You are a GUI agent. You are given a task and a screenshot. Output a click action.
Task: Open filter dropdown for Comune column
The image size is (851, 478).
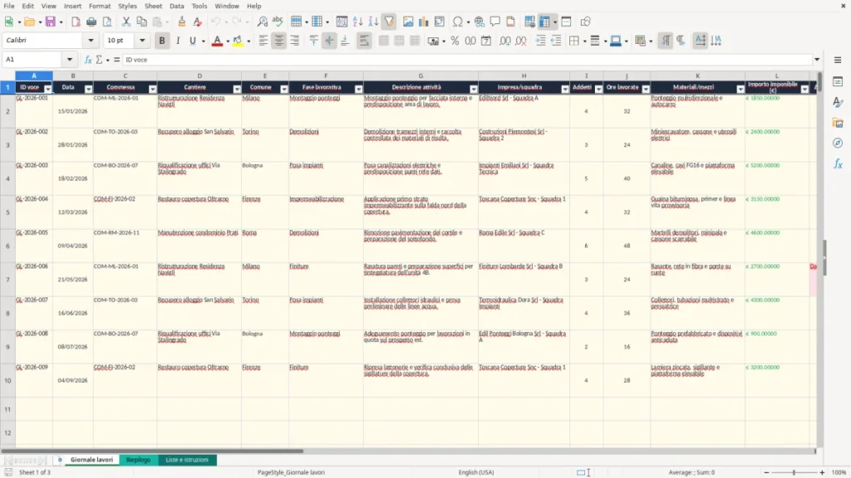[x=284, y=89]
